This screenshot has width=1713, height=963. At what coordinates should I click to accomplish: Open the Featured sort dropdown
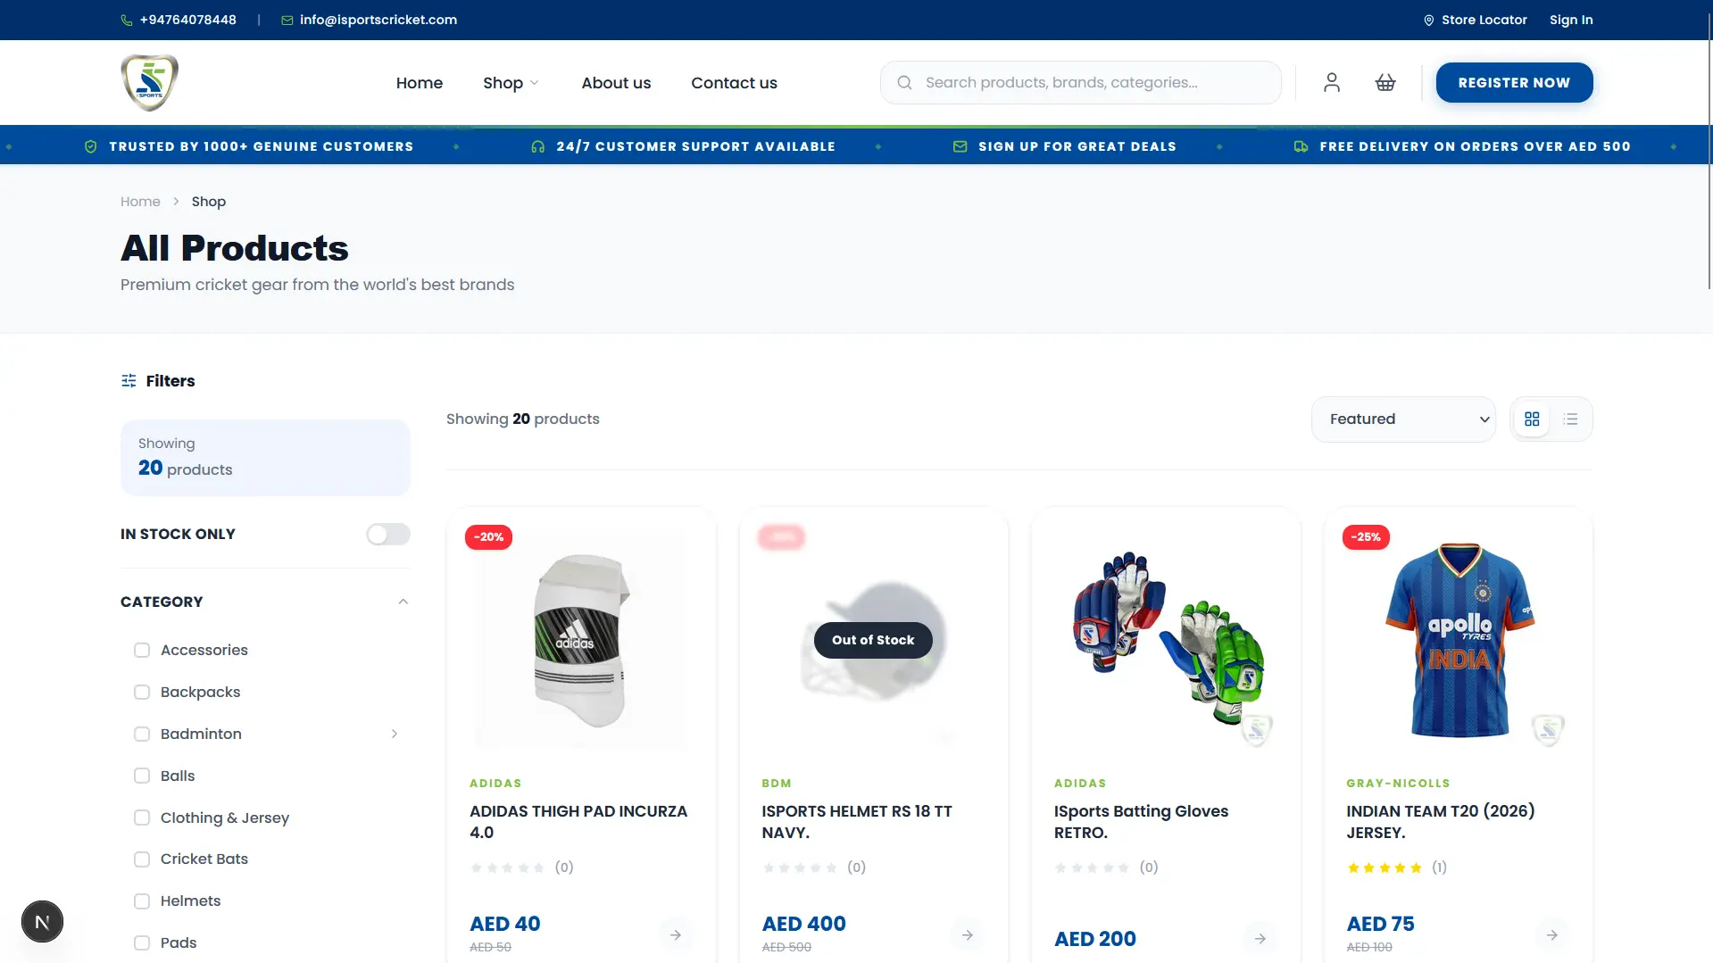pos(1403,419)
